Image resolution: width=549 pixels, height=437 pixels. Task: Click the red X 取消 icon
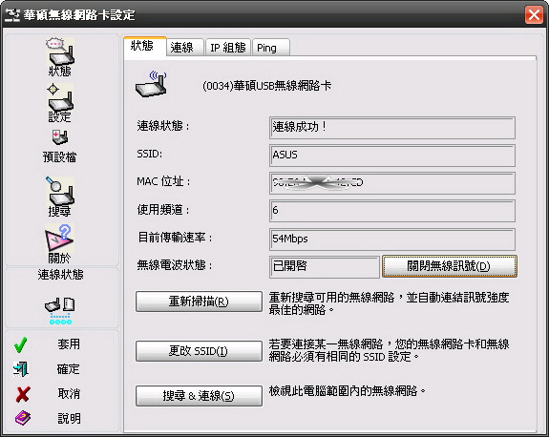22,394
